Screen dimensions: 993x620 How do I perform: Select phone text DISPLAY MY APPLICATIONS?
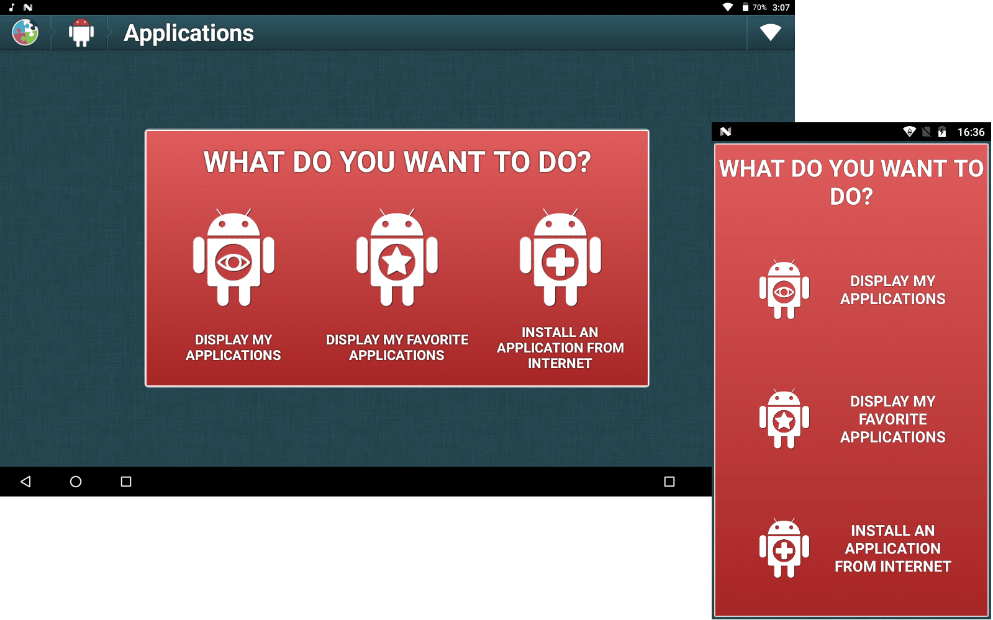(x=893, y=290)
